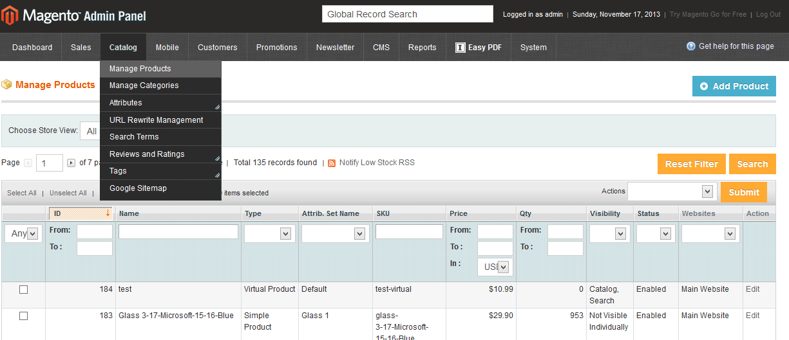This screenshot has height=340, width=789.
Task: Click Notify Low Stock RSS link
Action: [377, 163]
